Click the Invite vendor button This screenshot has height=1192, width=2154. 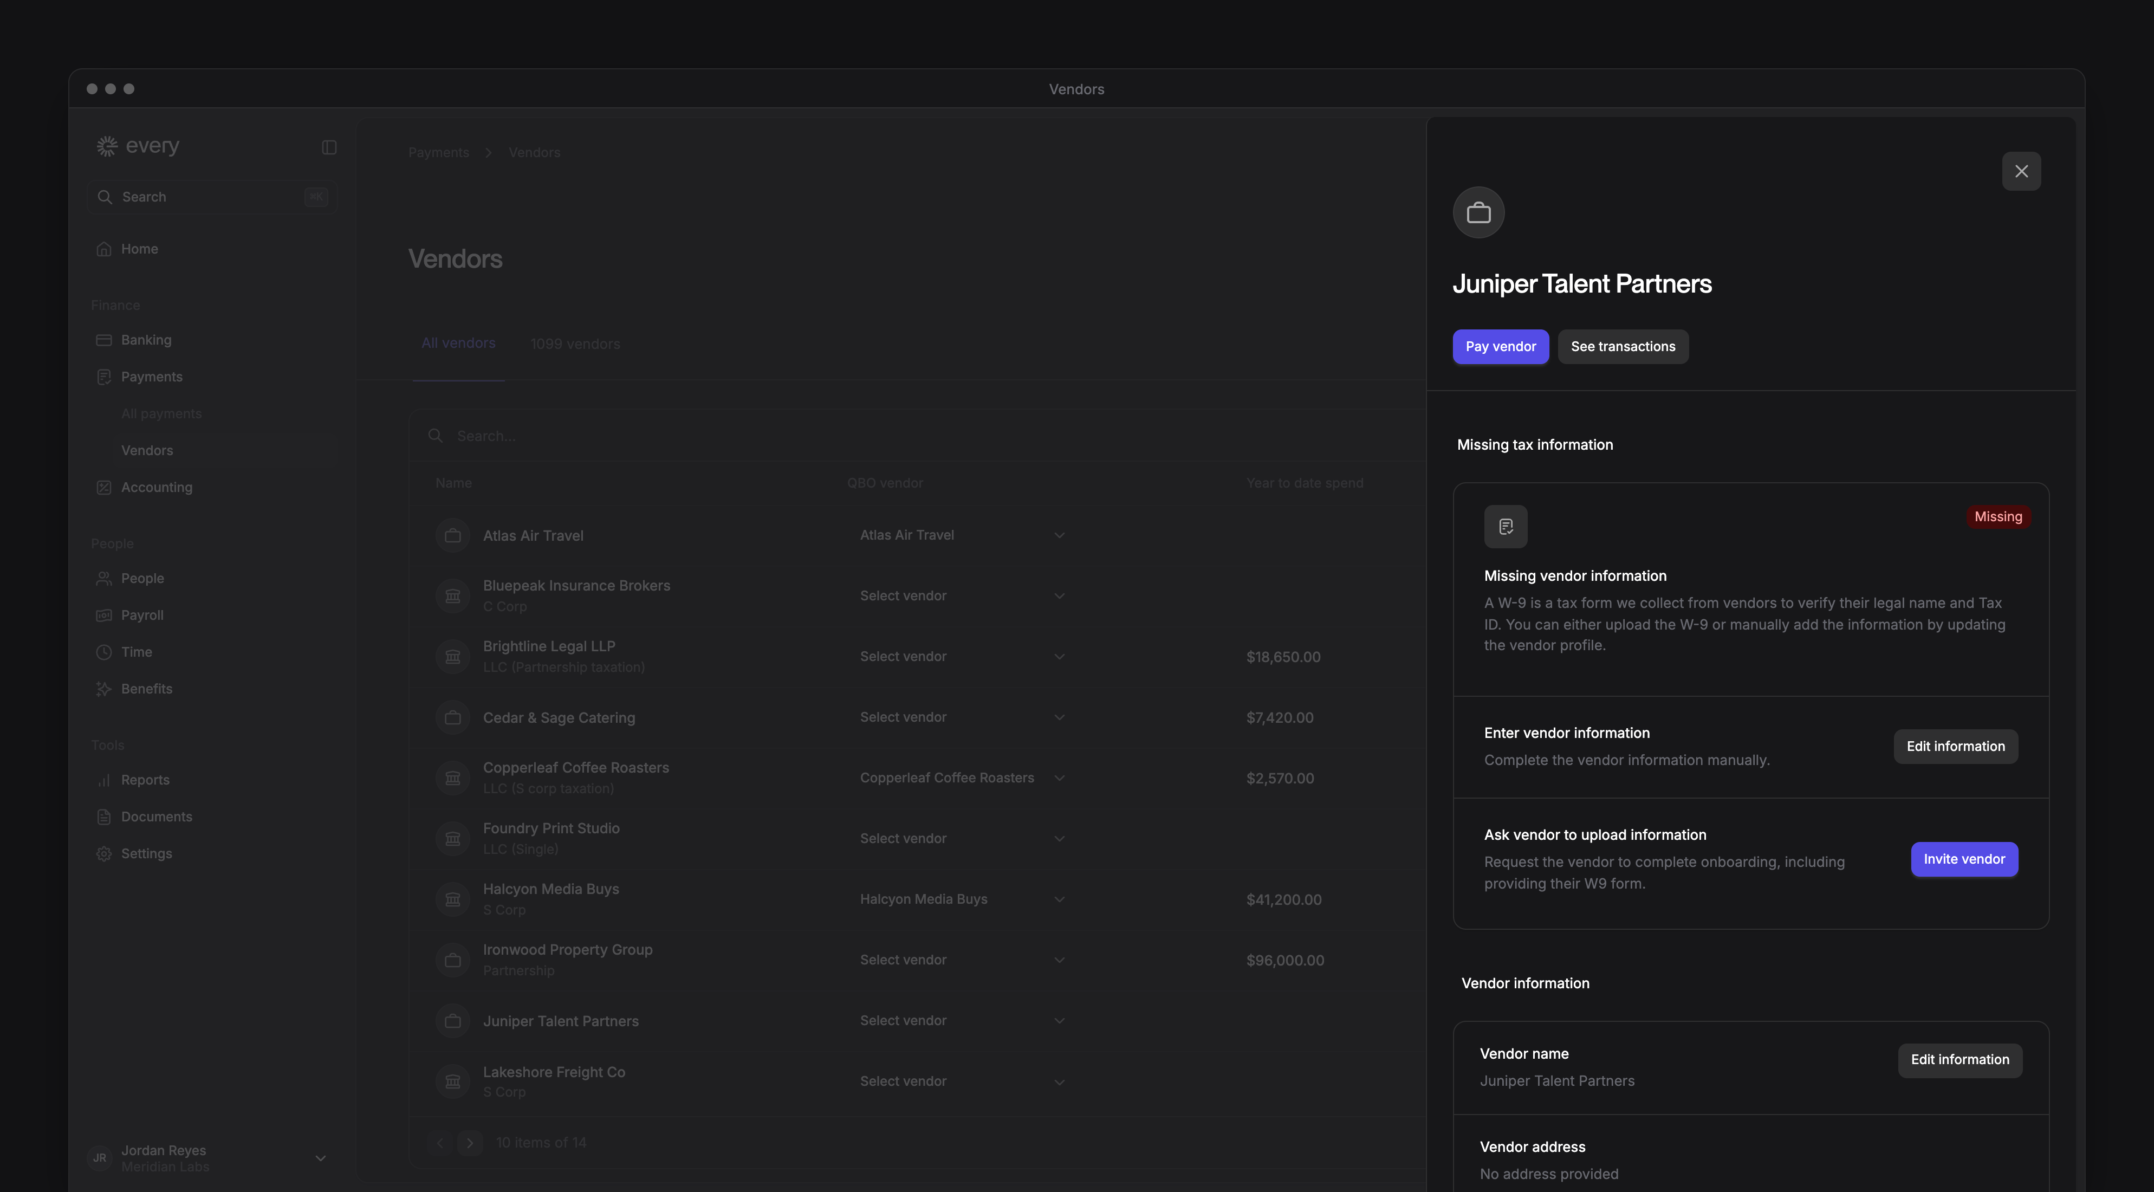click(x=1963, y=859)
